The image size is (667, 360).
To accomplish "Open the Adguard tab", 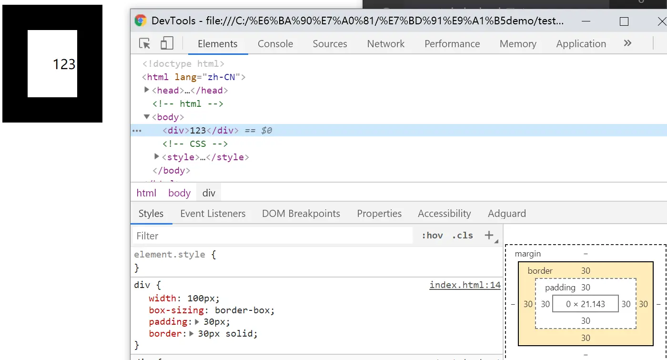I will [507, 214].
